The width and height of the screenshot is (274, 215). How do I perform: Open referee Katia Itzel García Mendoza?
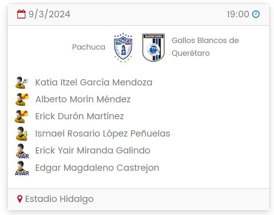(94, 82)
